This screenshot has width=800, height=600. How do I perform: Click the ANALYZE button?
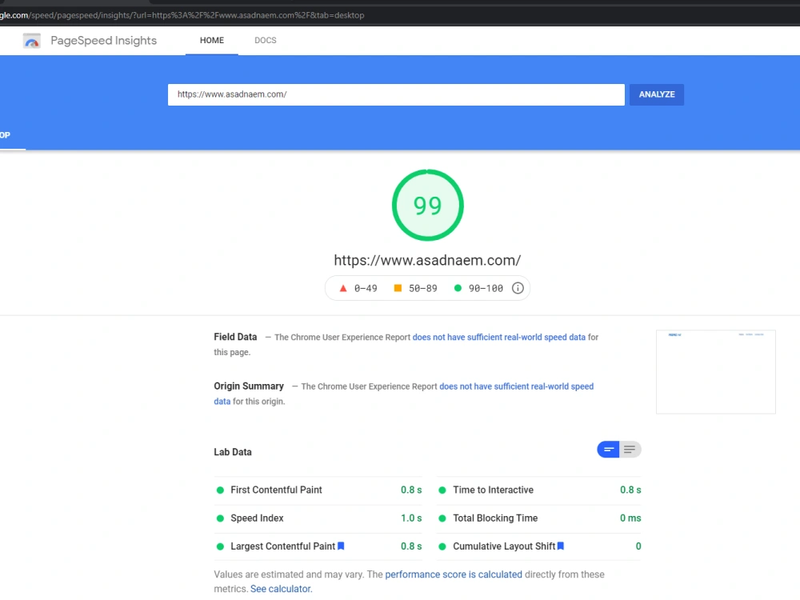pyautogui.click(x=657, y=94)
